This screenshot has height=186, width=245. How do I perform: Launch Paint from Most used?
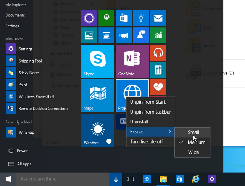(16, 85)
